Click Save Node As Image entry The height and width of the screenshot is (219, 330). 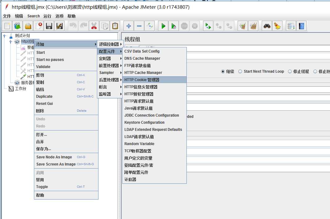(x=66, y=157)
